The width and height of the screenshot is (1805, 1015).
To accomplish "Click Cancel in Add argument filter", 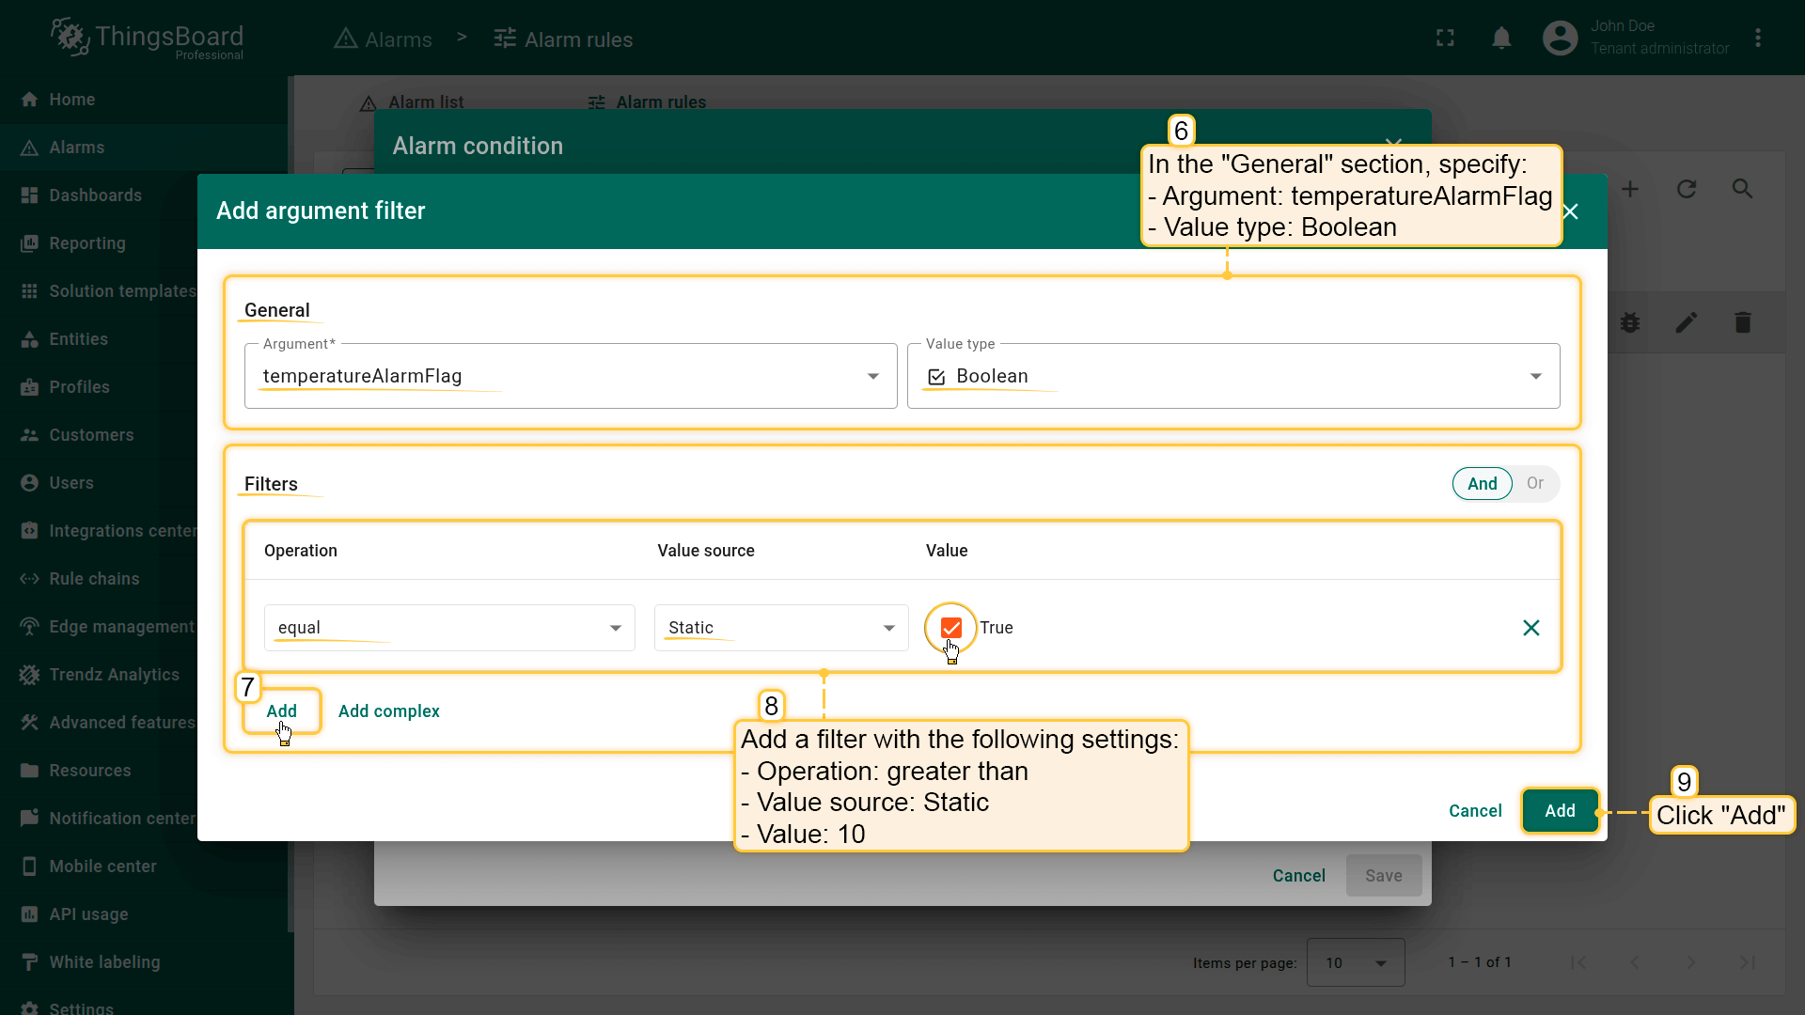I will pos(1474,811).
